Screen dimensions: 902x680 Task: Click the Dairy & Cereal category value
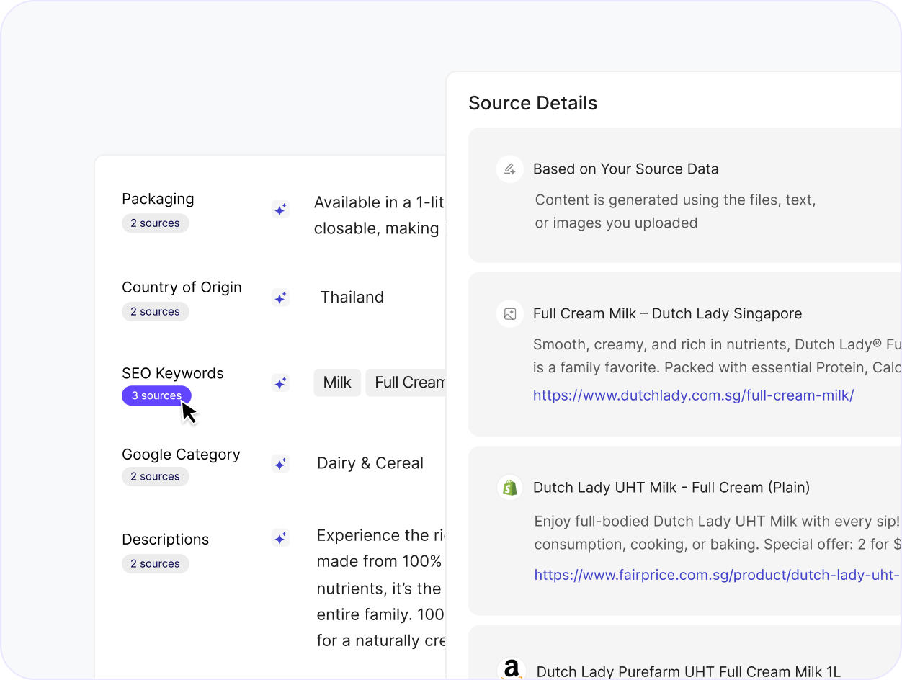coord(370,463)
